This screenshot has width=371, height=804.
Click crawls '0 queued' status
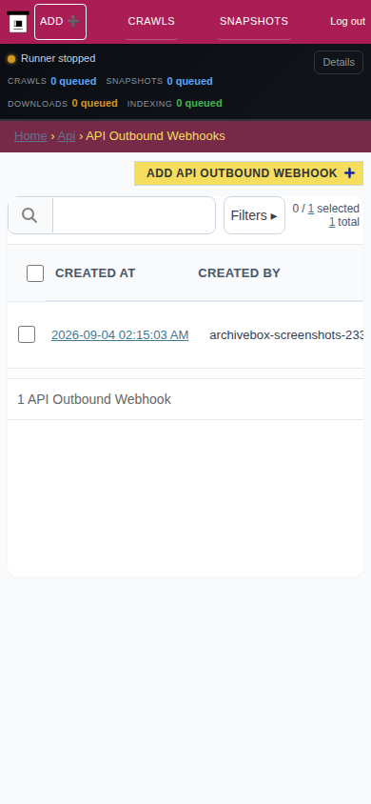pos(73,81)
